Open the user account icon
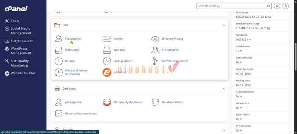297x134 pixels. click(285, 6)
